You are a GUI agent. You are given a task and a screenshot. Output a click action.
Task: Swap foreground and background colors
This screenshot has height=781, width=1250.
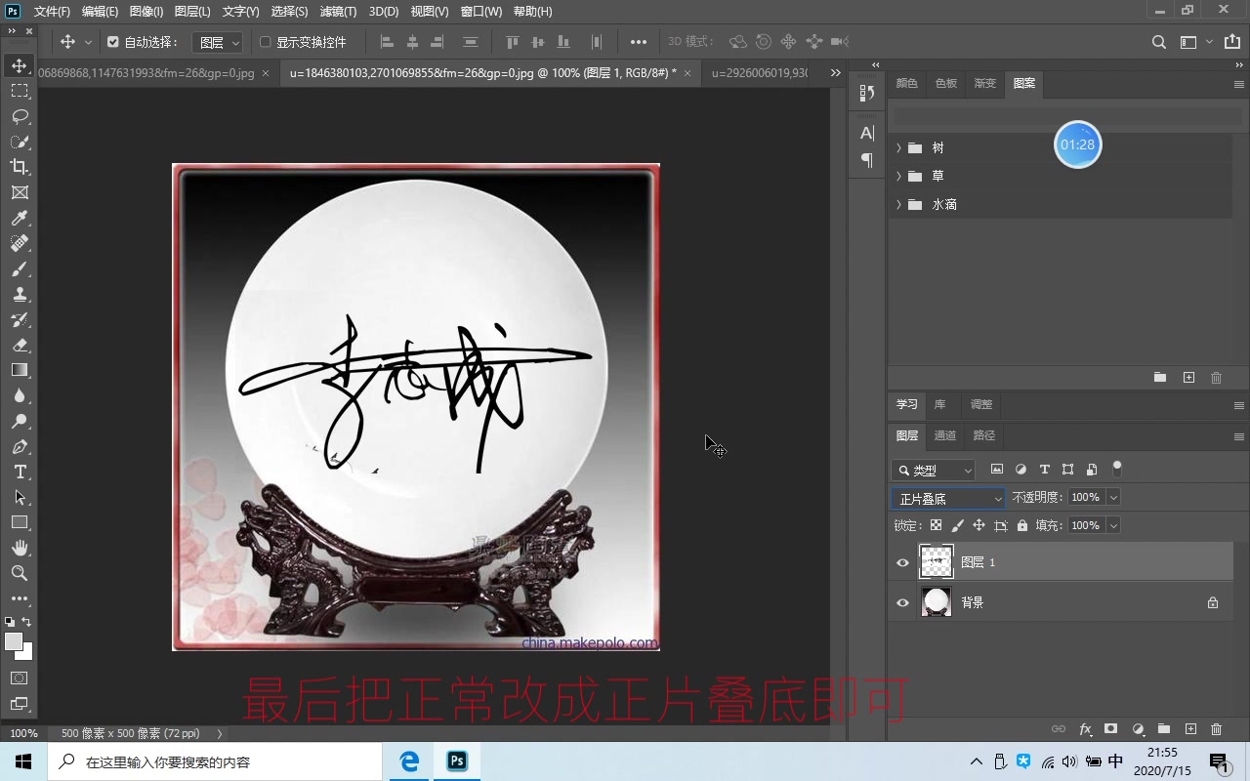27,621
